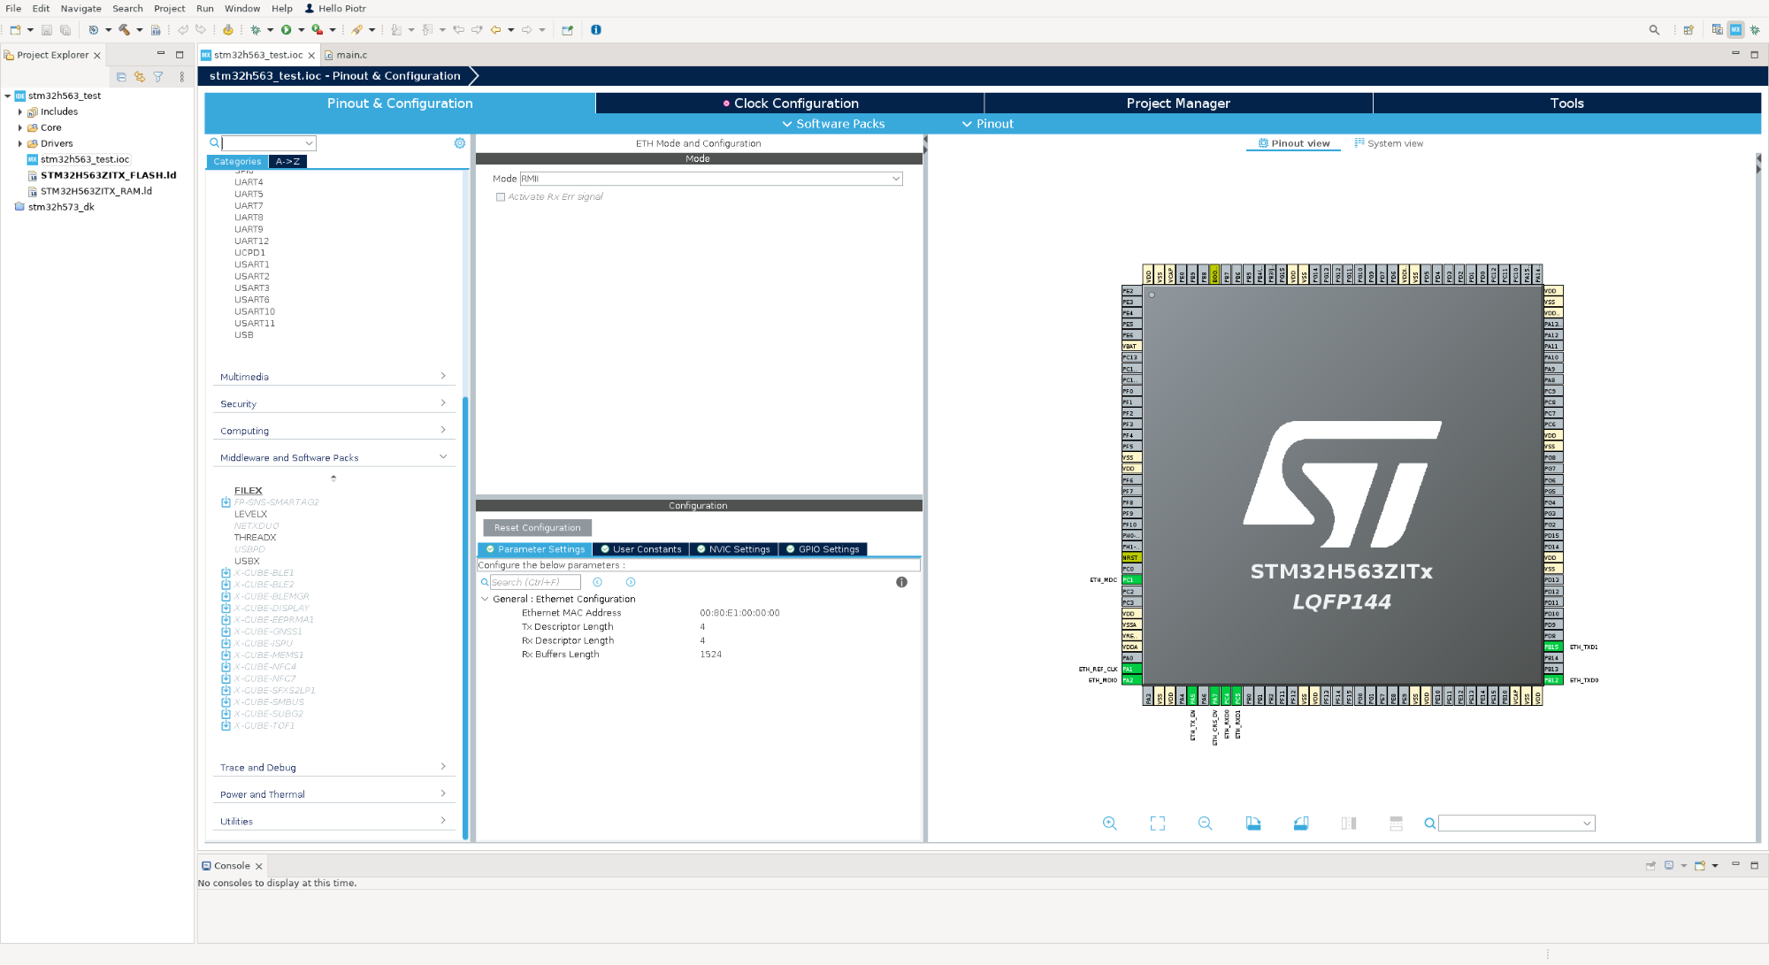Collapse Middleware and Software Packs category
The width and height of the screenshot is (1769, 965).
coord(333,458)
